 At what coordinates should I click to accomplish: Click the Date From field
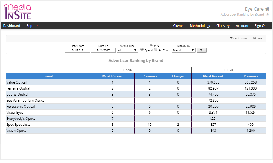[77, 50]
